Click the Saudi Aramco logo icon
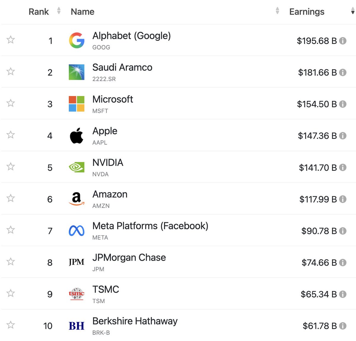This screenshot has width=356, height=341. [77, 72]
